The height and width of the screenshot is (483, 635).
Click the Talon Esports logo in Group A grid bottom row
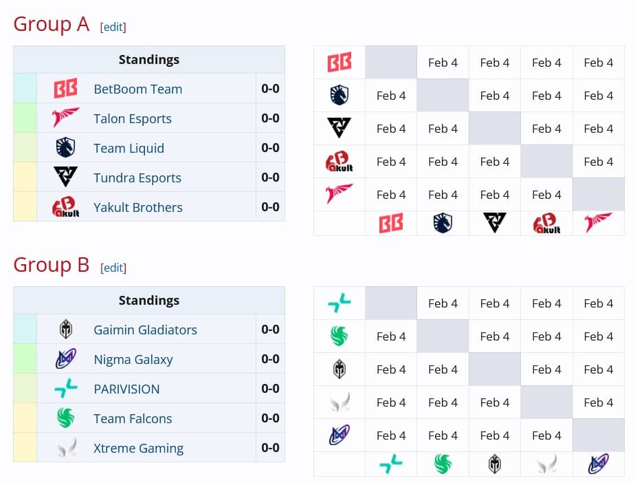tap(598, 223)
